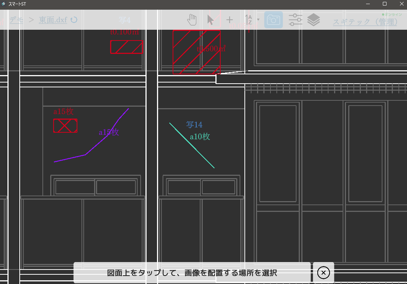
Task: Select the arrow pointer tool
Action: (211, 20)
